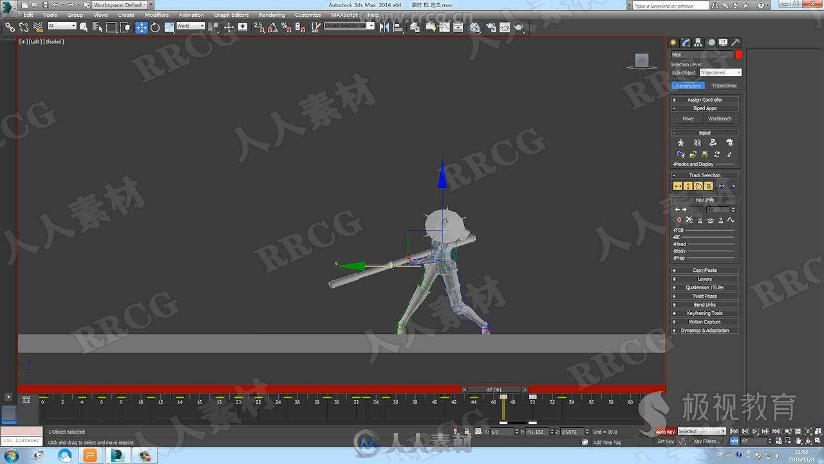Screen dimensions: 824x464
Task: Go to the start frame button
Action: (x=735, y=431)
